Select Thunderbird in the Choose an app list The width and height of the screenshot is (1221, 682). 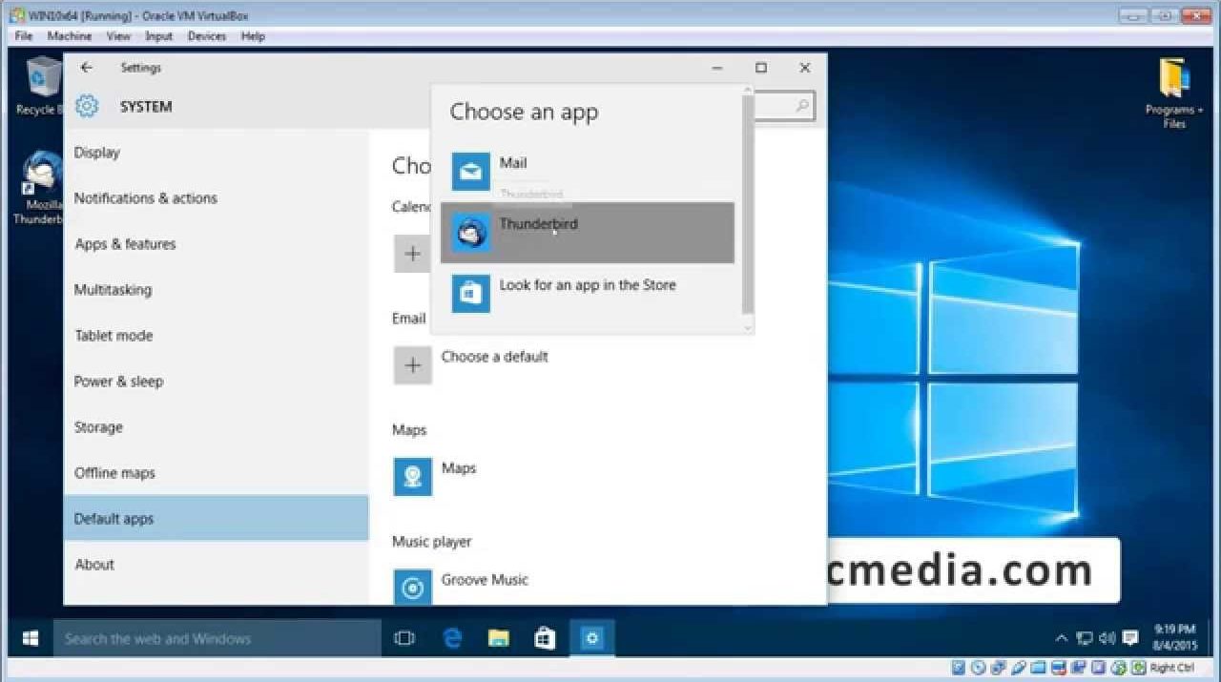[x=587, y=232]
